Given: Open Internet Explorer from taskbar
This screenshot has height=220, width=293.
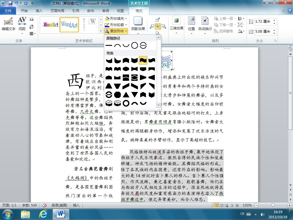Looking at the screenshot, I should [x=43, y=214].
